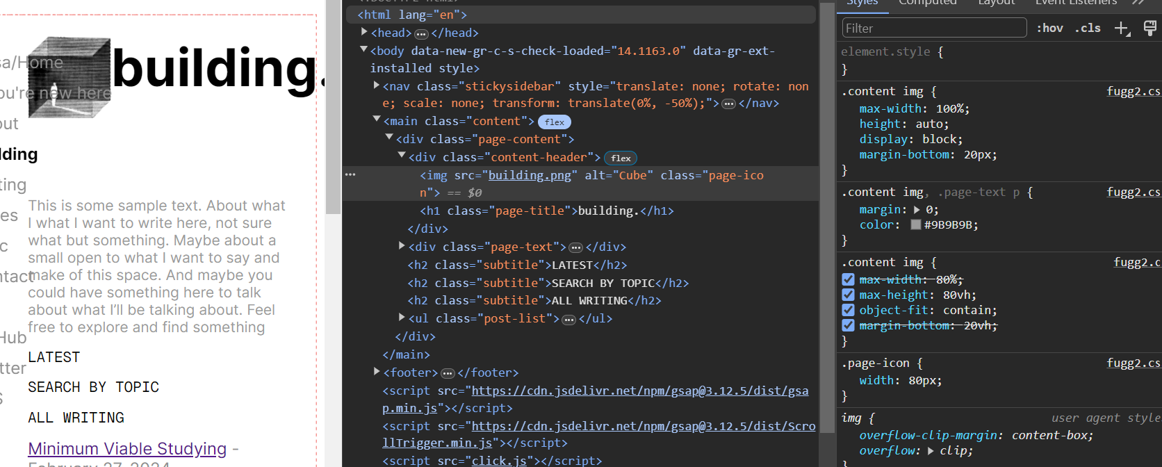Collapse the main content node

click(x=377, y=120)
